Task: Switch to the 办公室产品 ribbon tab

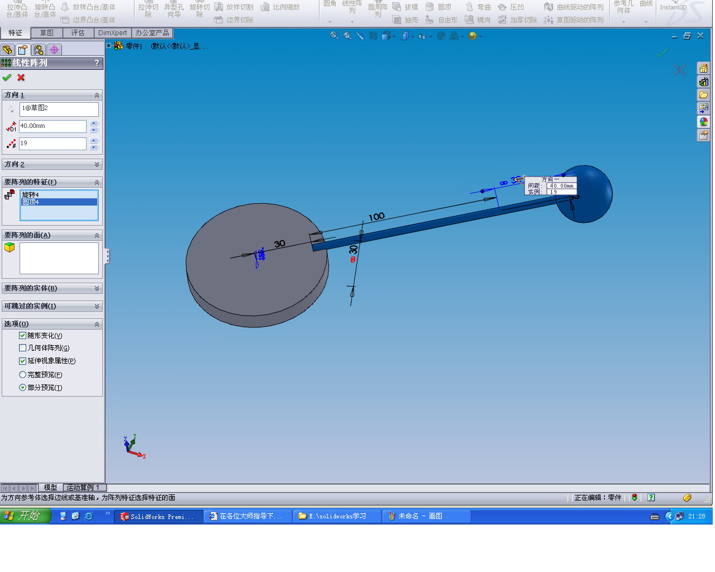Action: tap(152, 33)
